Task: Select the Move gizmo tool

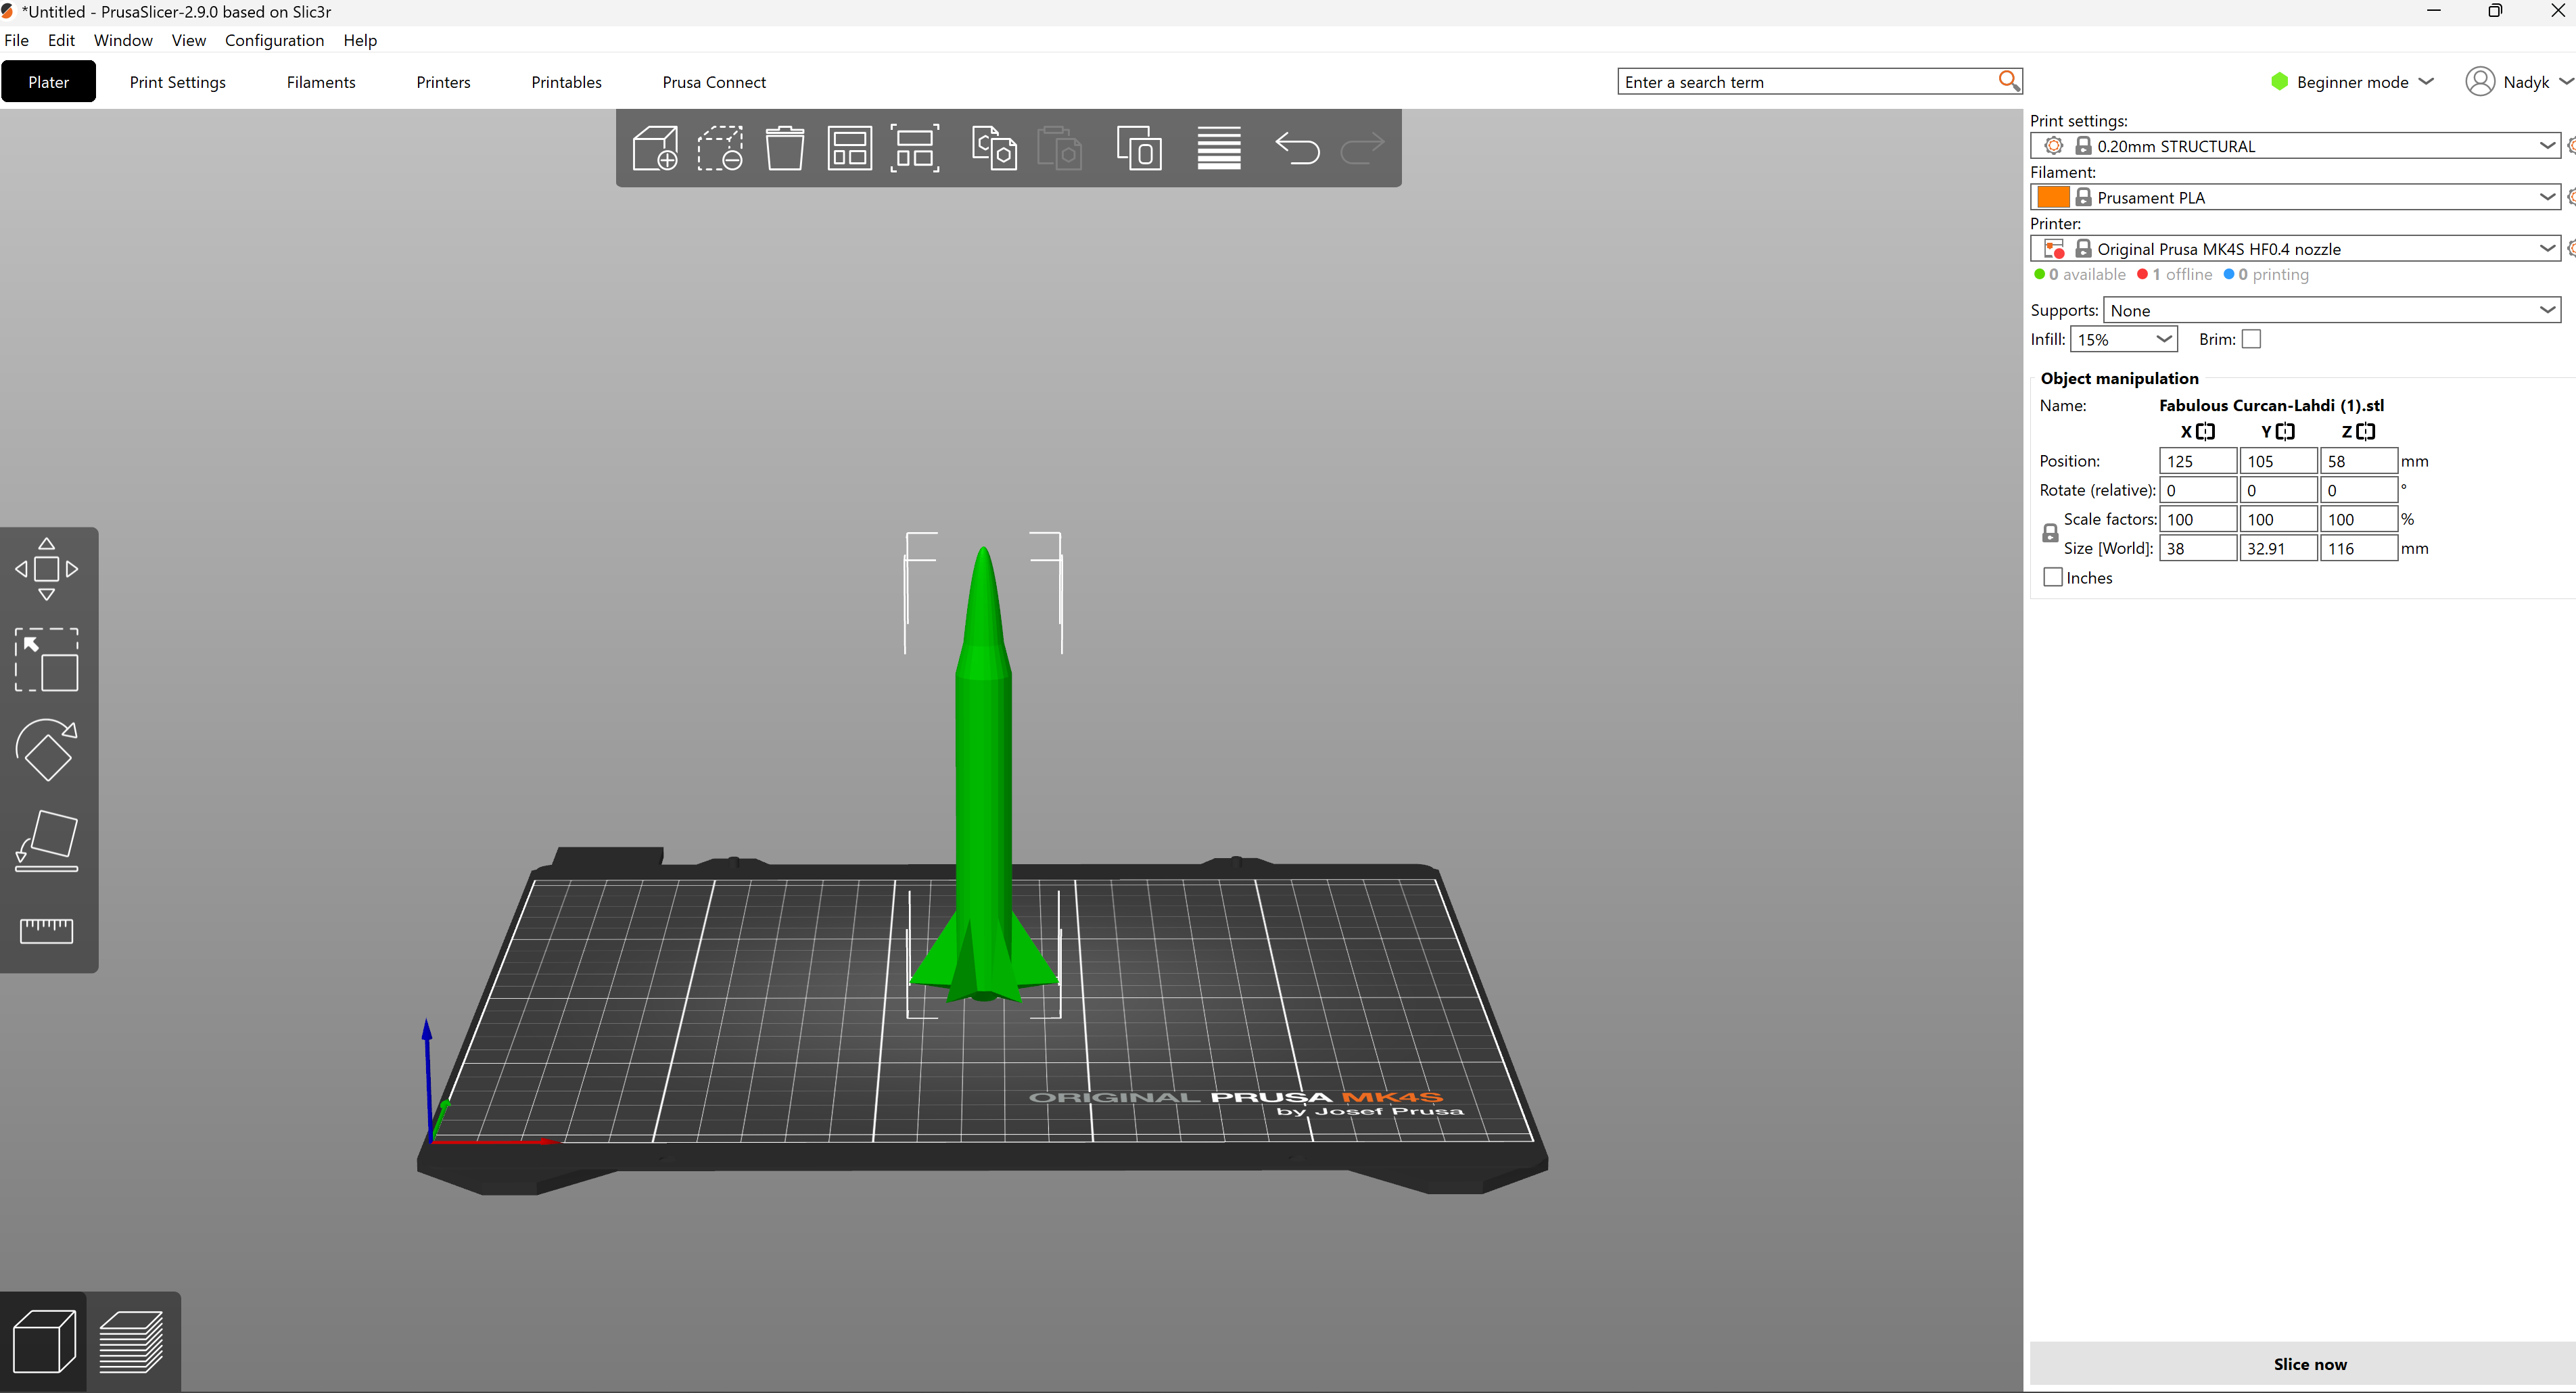Action: click(46, 569)
